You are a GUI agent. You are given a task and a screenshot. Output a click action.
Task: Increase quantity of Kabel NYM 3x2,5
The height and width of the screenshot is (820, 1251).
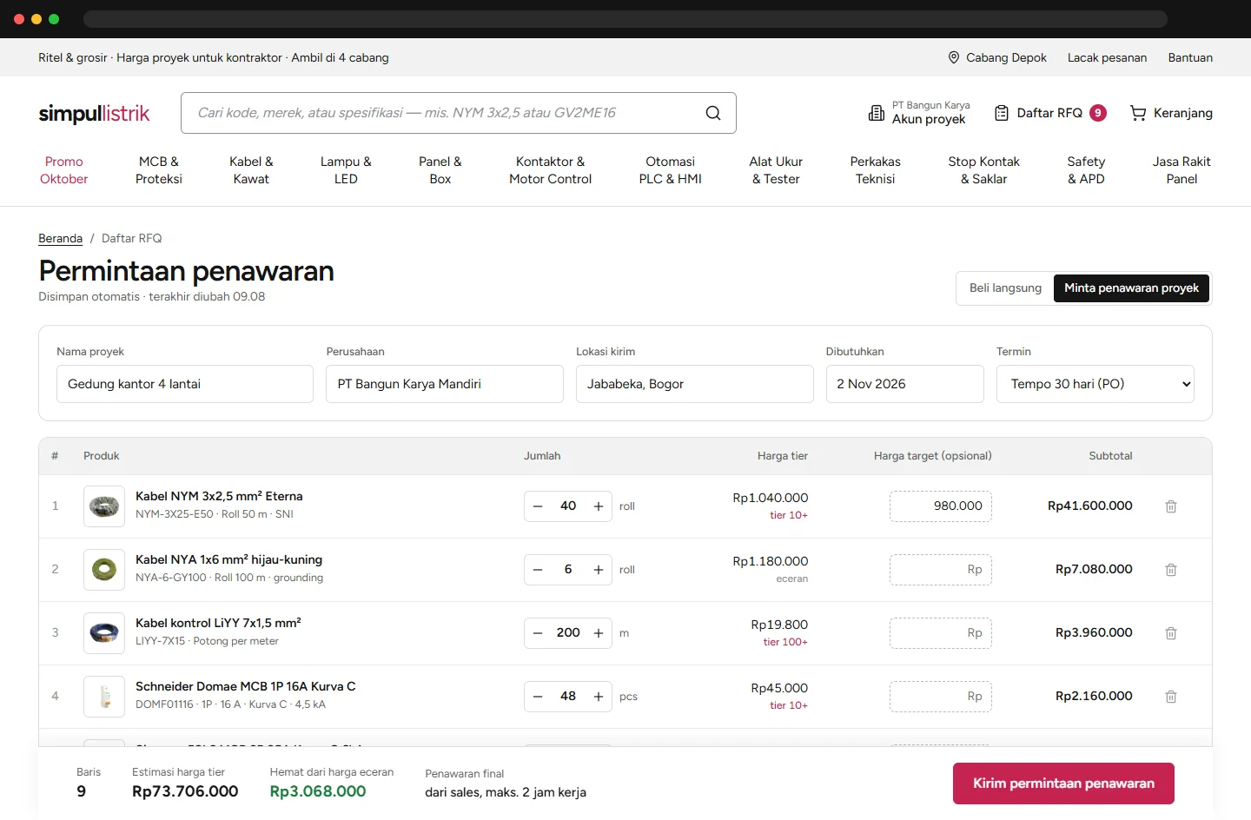coord(599,506)
